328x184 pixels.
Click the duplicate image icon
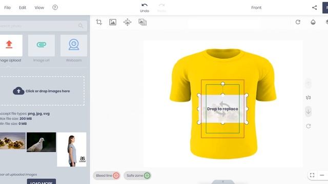click(x=142, y=22)
